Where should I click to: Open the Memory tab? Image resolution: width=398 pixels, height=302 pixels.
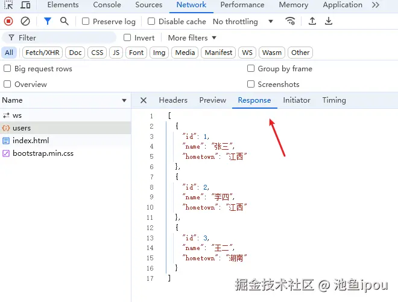(x=294, y=5)
